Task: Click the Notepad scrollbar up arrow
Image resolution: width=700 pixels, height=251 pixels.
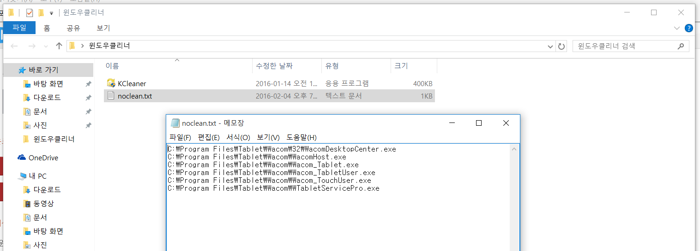Action: (x=514, y=149)
